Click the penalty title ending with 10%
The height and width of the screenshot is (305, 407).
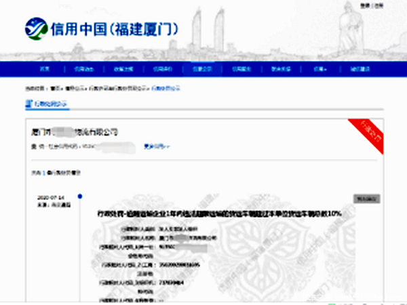[220, 213]
